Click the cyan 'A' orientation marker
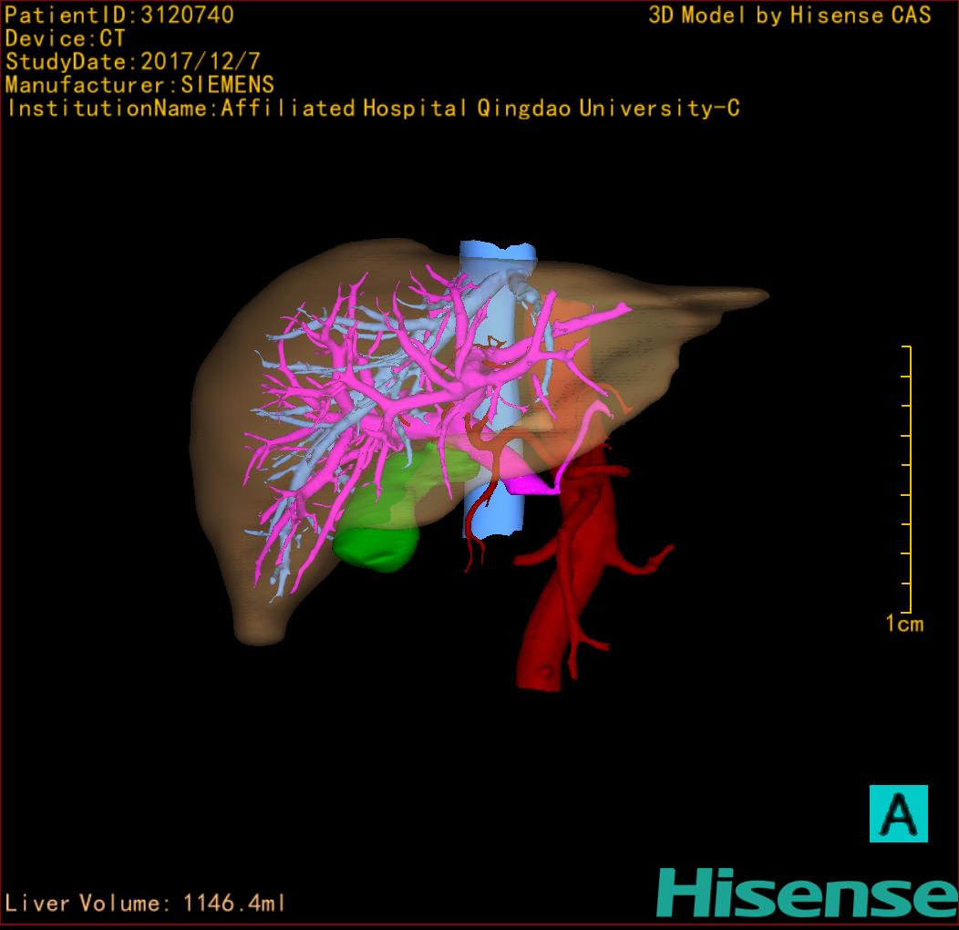This screenshot has width=959, height=930. click(899, 813)
